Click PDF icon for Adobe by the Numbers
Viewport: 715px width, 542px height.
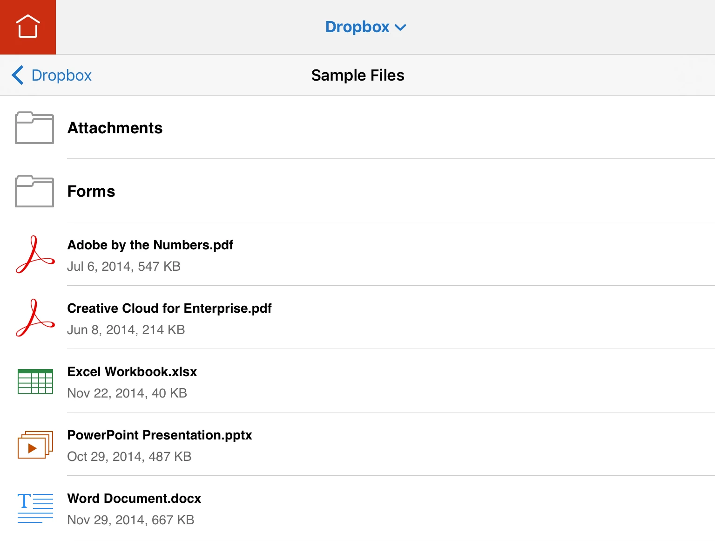click(35, 254)
